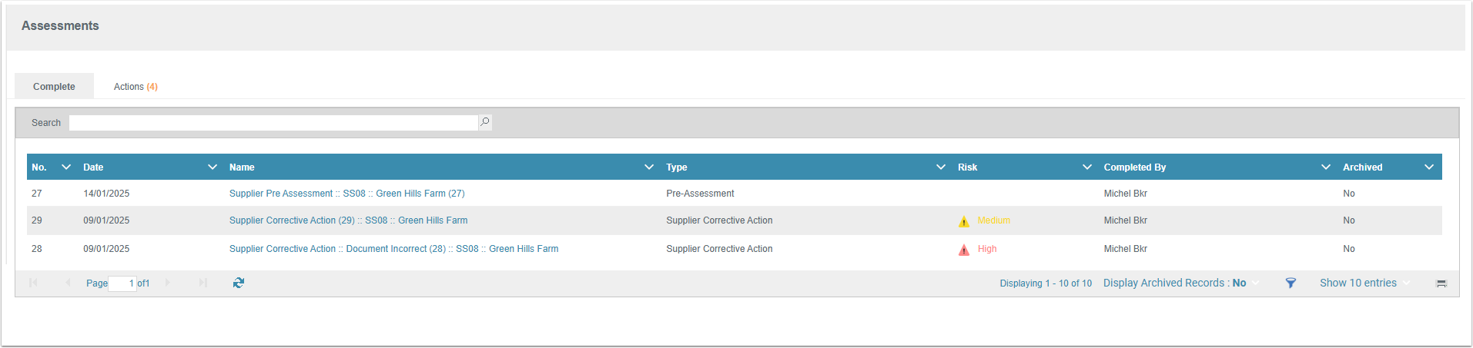Go to the first page arrow
Viewport: 1473px width, 348px height.
click(33, 283)
